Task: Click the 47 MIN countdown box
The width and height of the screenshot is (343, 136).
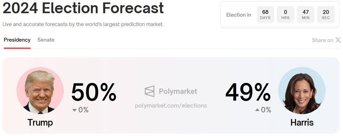Action: pyautogui.click(x=306, y=15)
